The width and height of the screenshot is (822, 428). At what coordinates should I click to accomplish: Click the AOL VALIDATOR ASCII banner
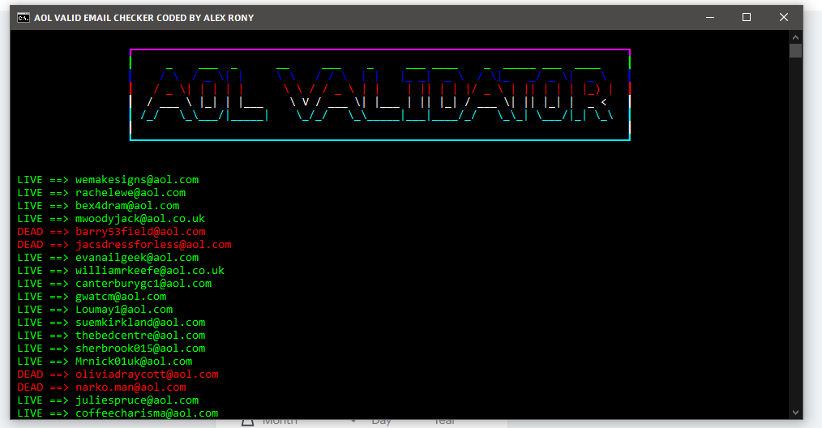[x=379, y=95]
